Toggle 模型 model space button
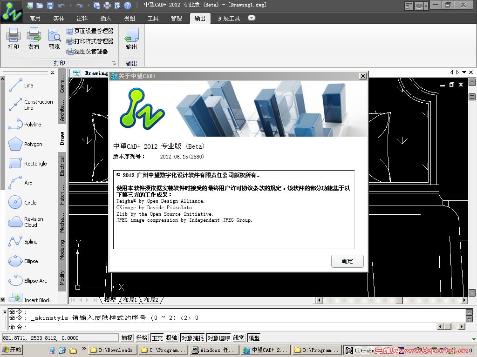The image size is (477, 357). coord(254,338)
